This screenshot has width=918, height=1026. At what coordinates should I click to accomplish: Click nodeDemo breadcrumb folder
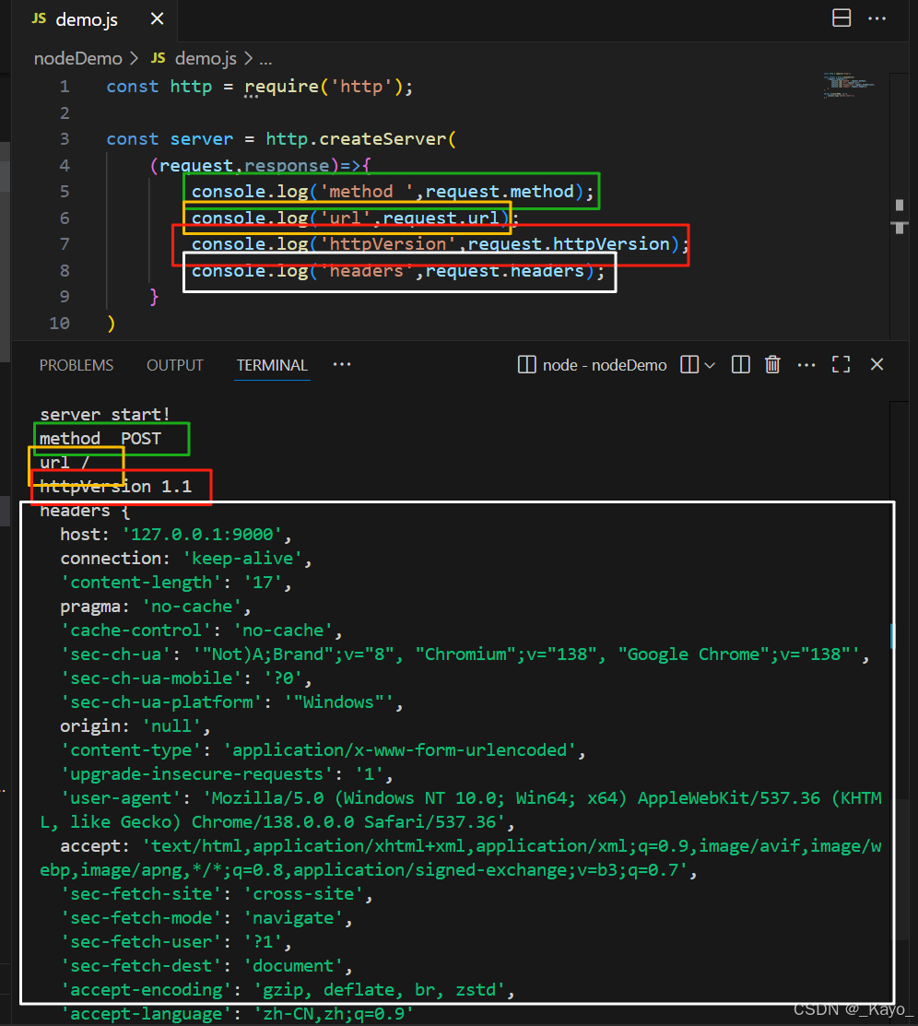pyautogui.click(x=77, y=58)
